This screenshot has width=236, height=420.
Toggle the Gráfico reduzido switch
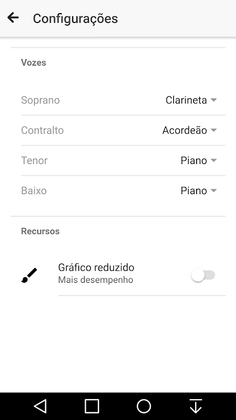tap(203, 276)
